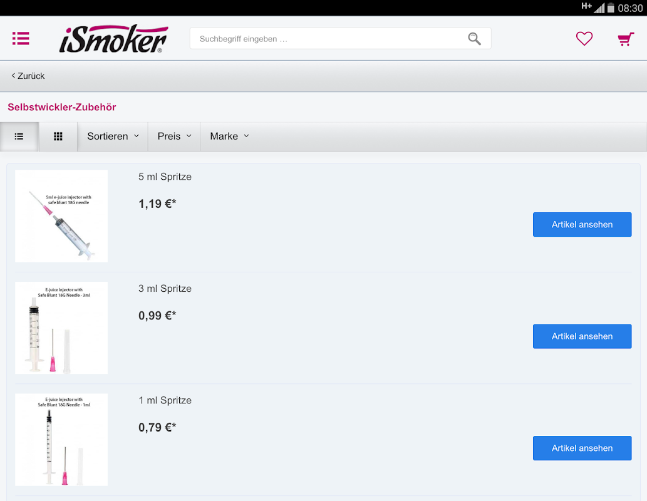
Task: Switch to list view layout
Action: (19, 136)
